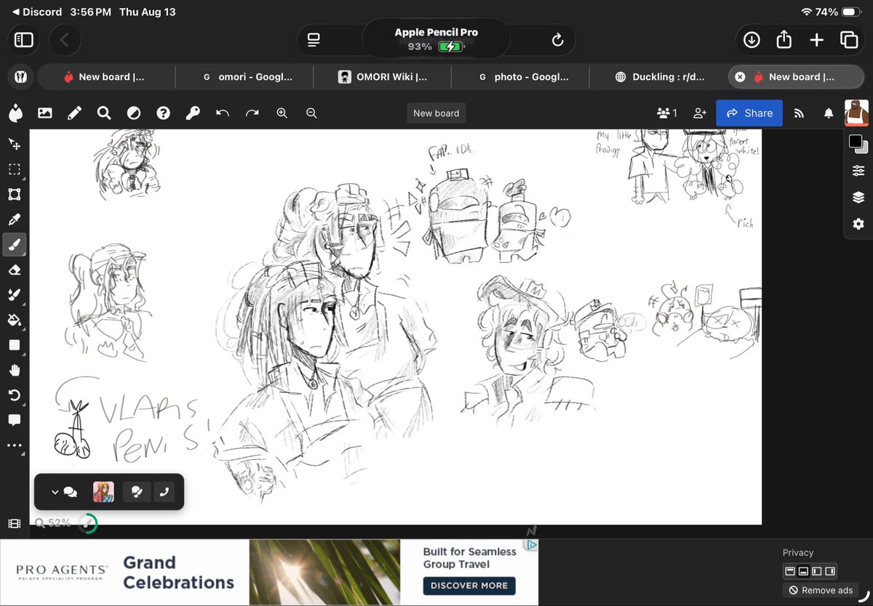Select the comment bubble tool
873x606 pixels.
coord(14,420)
